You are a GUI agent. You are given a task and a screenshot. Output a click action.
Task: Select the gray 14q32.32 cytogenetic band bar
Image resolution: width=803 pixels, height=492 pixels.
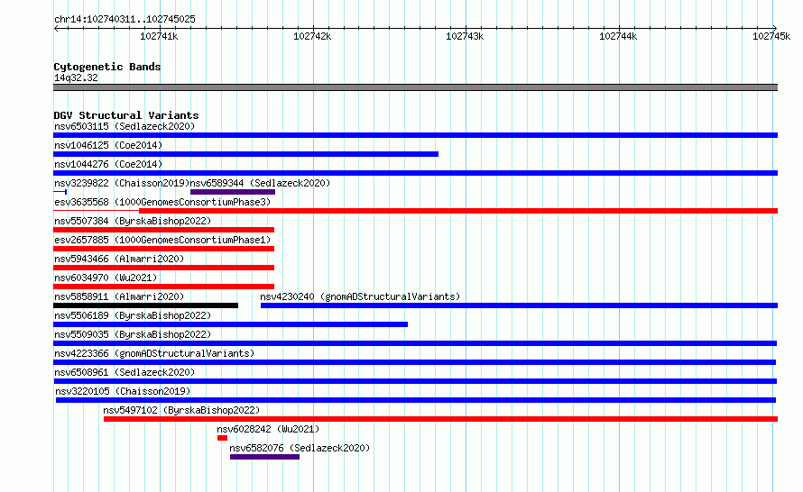[x=415, y=87]
